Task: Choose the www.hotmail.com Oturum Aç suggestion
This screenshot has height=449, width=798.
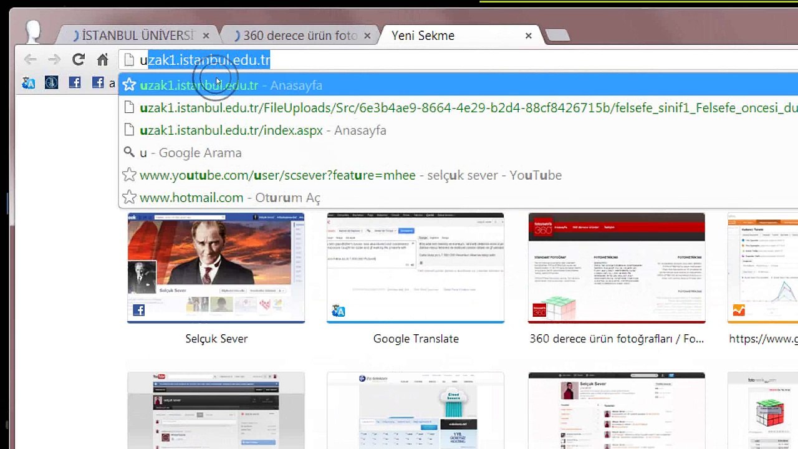Action: tap(458, 198)
